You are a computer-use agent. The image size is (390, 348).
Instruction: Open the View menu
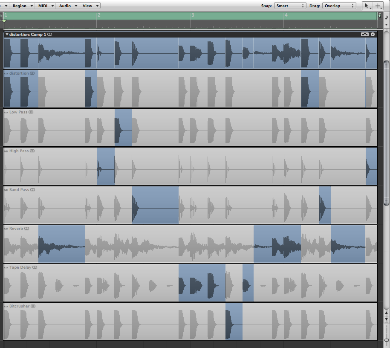90,6
